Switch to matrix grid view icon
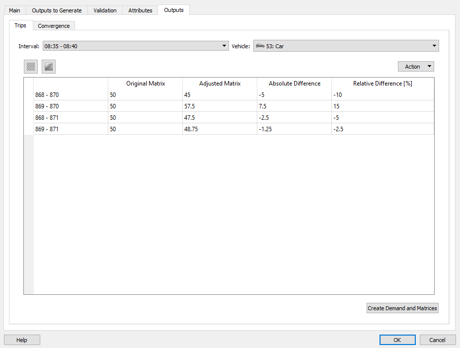This screenshot has width=460, height=348. coord(31,67)
